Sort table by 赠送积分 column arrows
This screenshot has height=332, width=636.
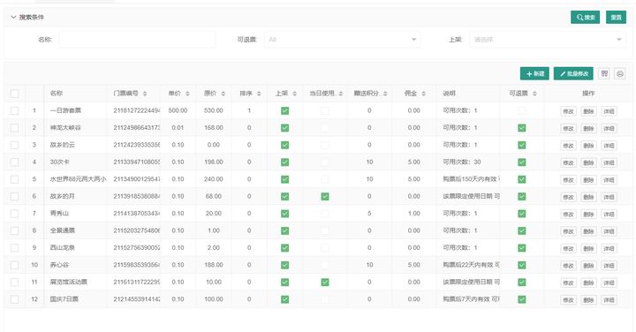(385, 94)
